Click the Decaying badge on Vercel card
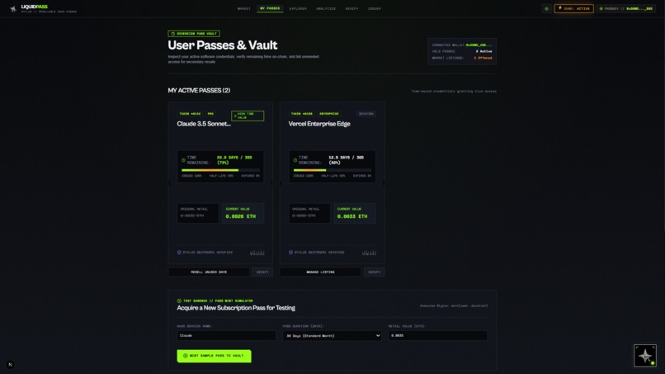The image size is (665, 374). pos(366,114)
